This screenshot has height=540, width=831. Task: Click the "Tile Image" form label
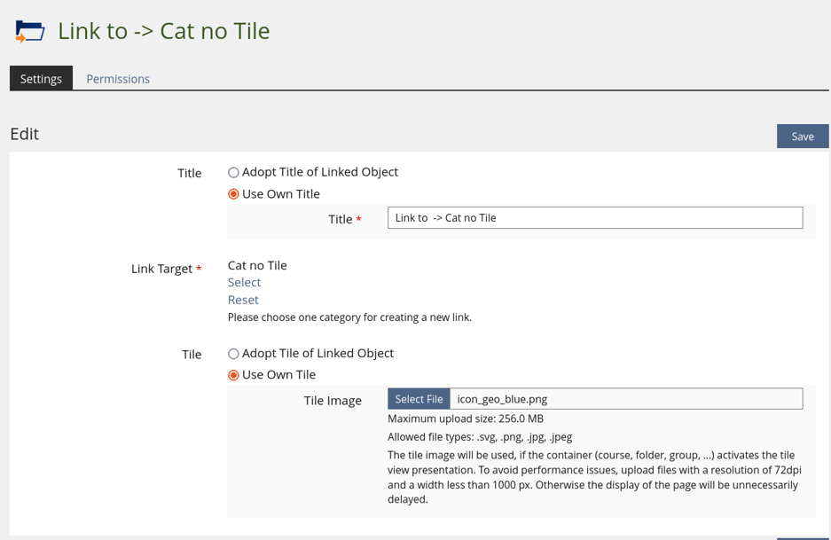click(333, 401)
